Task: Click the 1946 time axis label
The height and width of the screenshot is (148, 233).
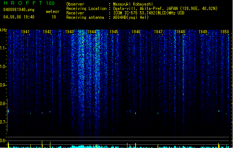Action: pyautogui.click(x=136, y=32)
